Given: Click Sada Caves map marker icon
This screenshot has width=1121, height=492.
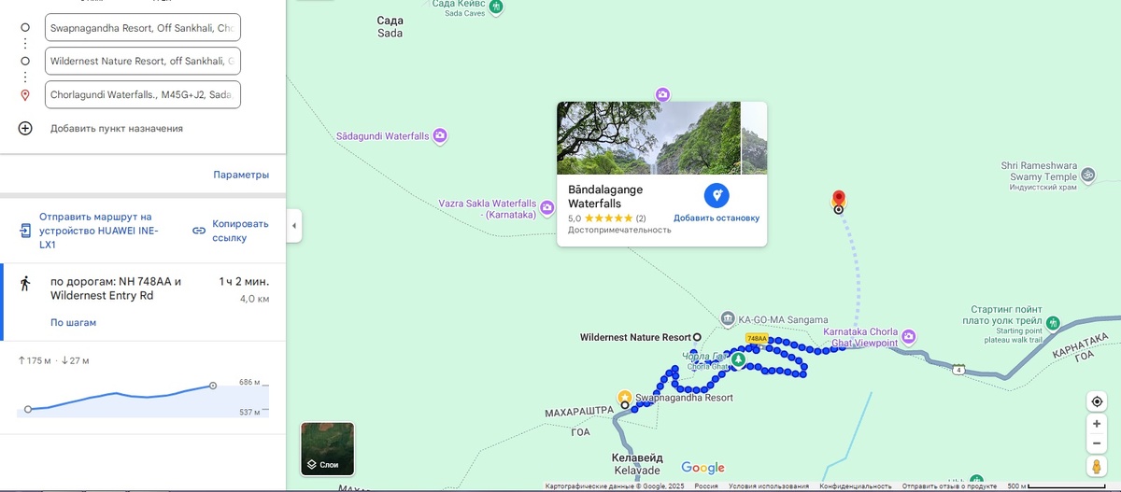Looking at the screenshot, I should (497, 7).
